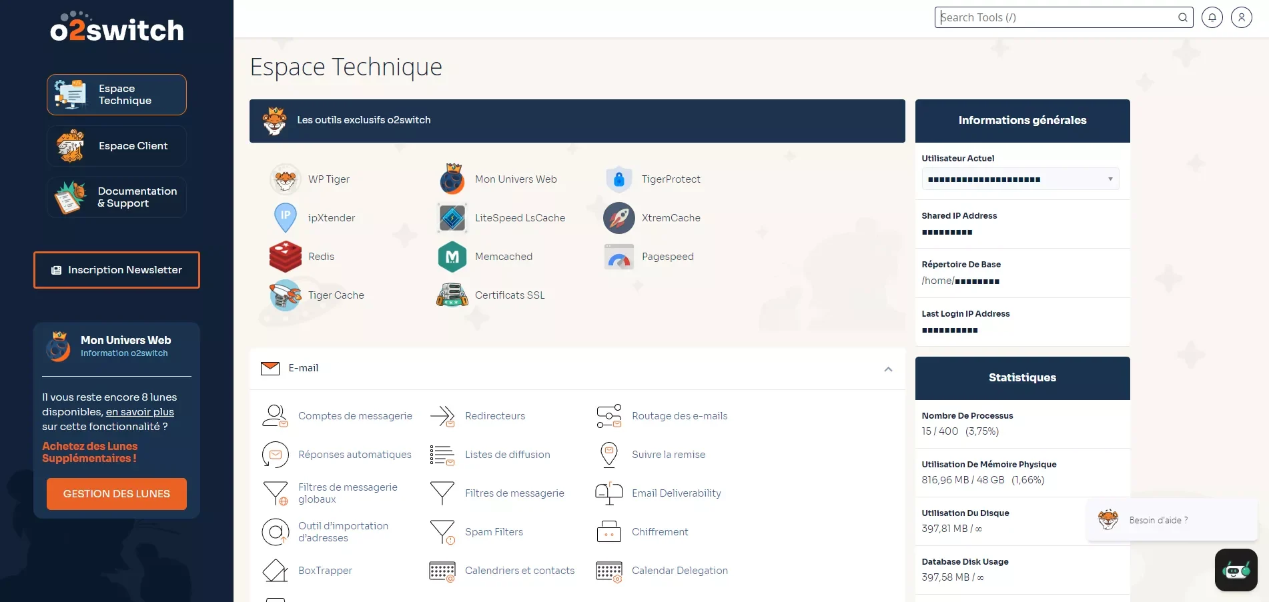The width and height of the screenshot is (1269, 602).
Task: Launch the XtremCache rocket icon
Action: pos(619,218)
